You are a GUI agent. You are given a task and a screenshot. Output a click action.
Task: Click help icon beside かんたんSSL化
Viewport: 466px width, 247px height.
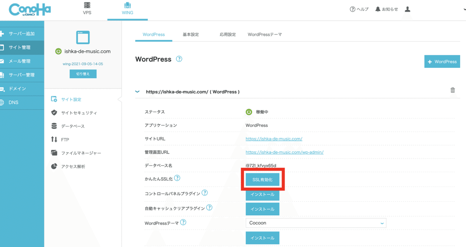click(177, 178)
